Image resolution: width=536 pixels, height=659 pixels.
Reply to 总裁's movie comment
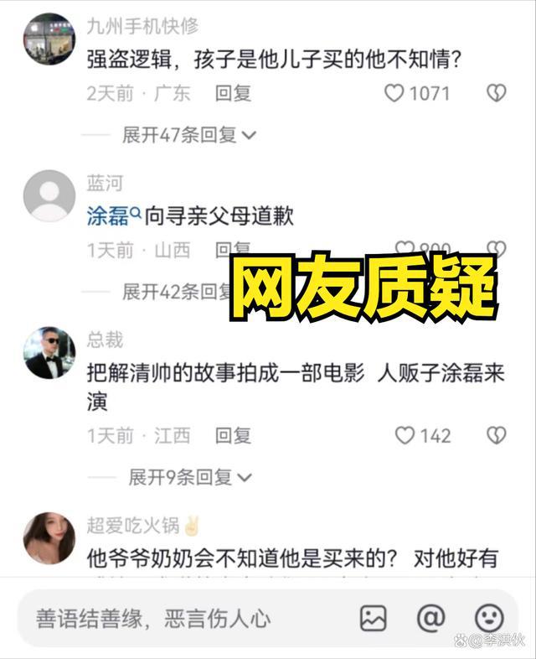(233, 436)
